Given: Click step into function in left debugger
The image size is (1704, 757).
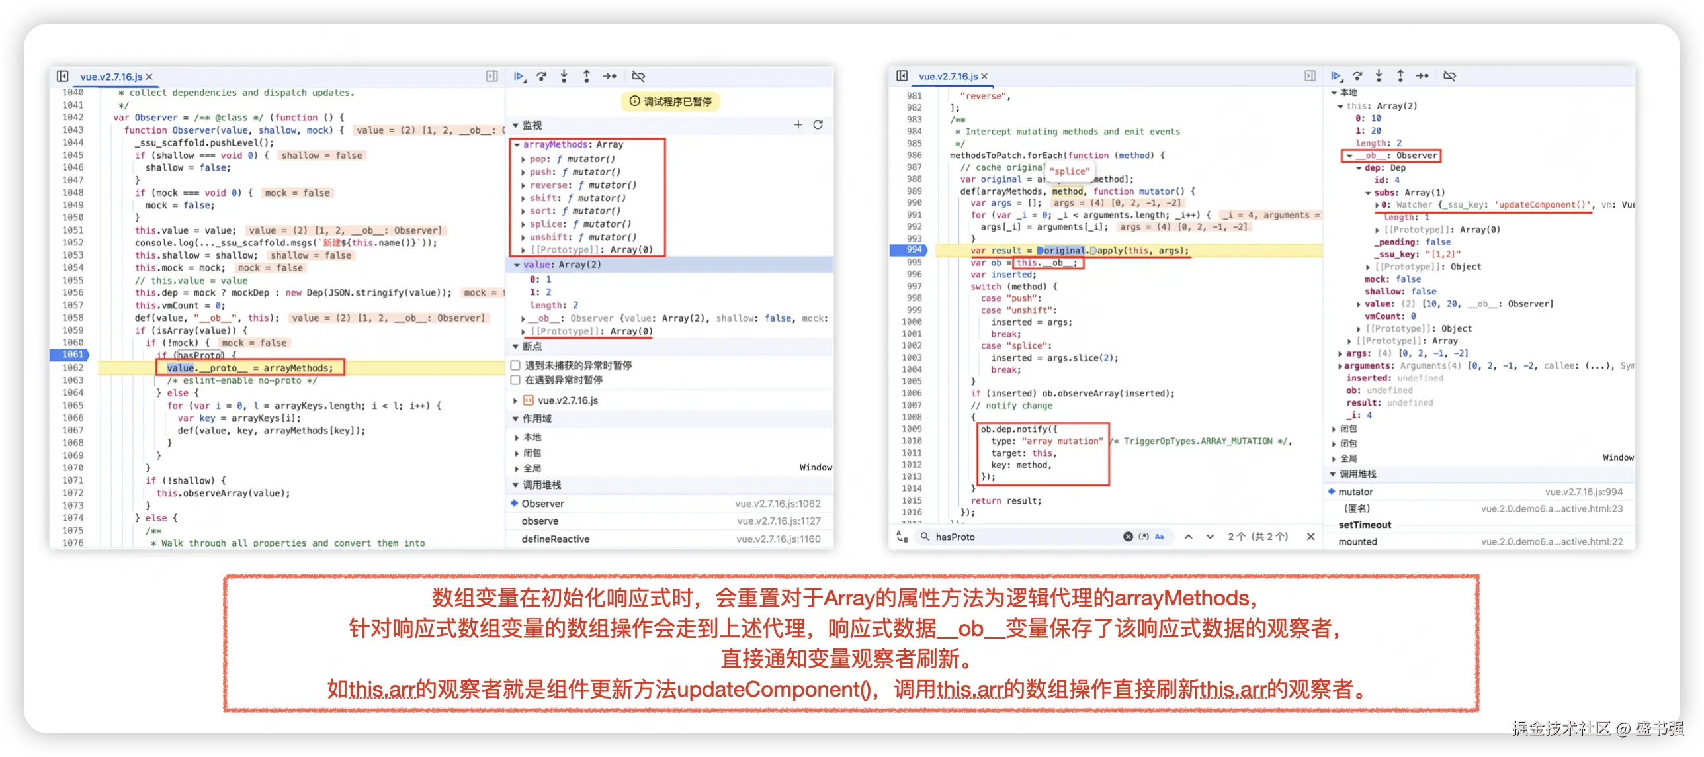Looking at the screenshot, I should (x=564, y=77).
